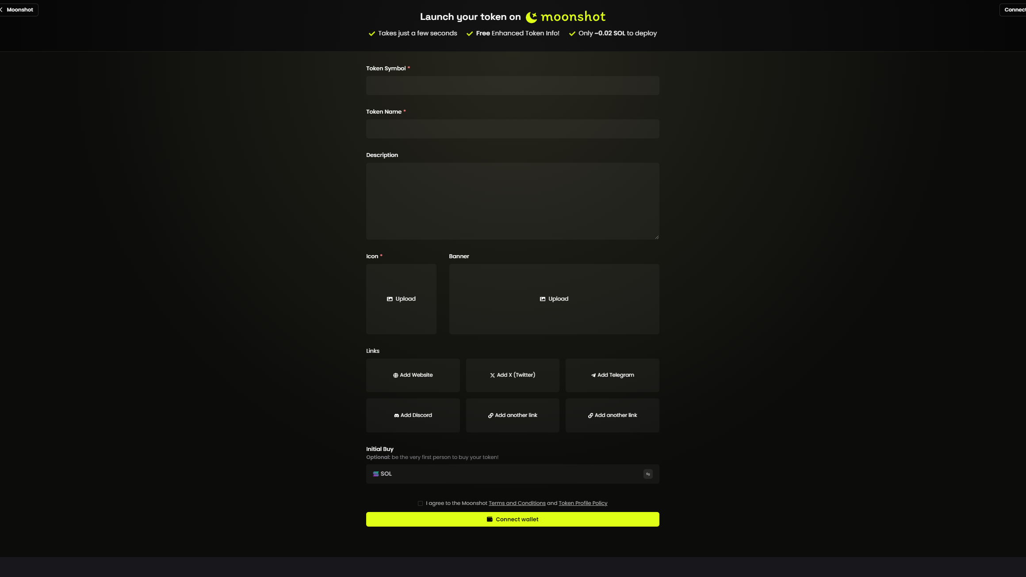The width and height of the screenshot is (1026, 577).
Task: Click Add Telegram paper-plane button
Action: click(612, 375)
